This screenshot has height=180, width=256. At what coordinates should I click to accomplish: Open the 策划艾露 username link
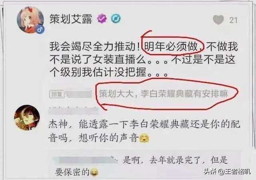tap(71, 18)
